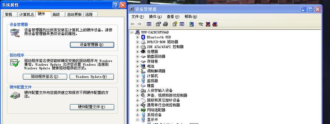Viewport: 330px width, 124px height.
Task: Select the 系统设备 text label
Action: tap(154, 115)
